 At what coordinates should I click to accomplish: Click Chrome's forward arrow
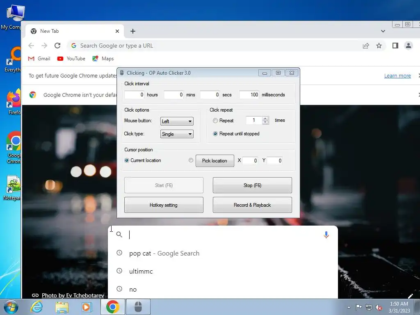tap(44, 46)
